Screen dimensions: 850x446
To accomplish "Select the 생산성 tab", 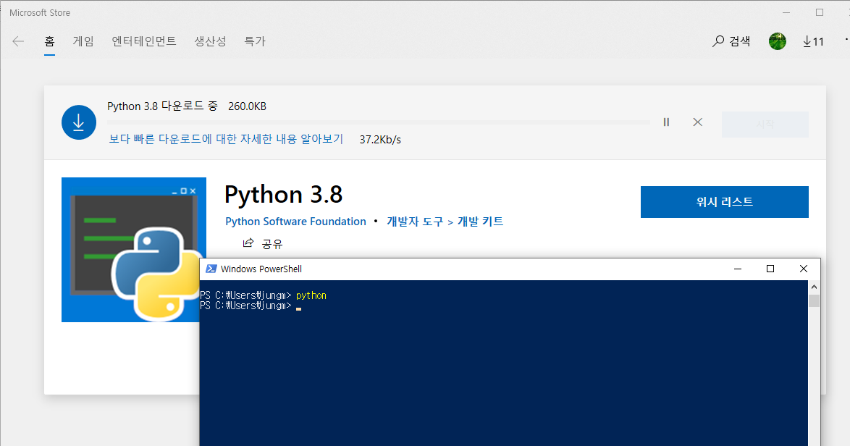I will tap(211, 41).
